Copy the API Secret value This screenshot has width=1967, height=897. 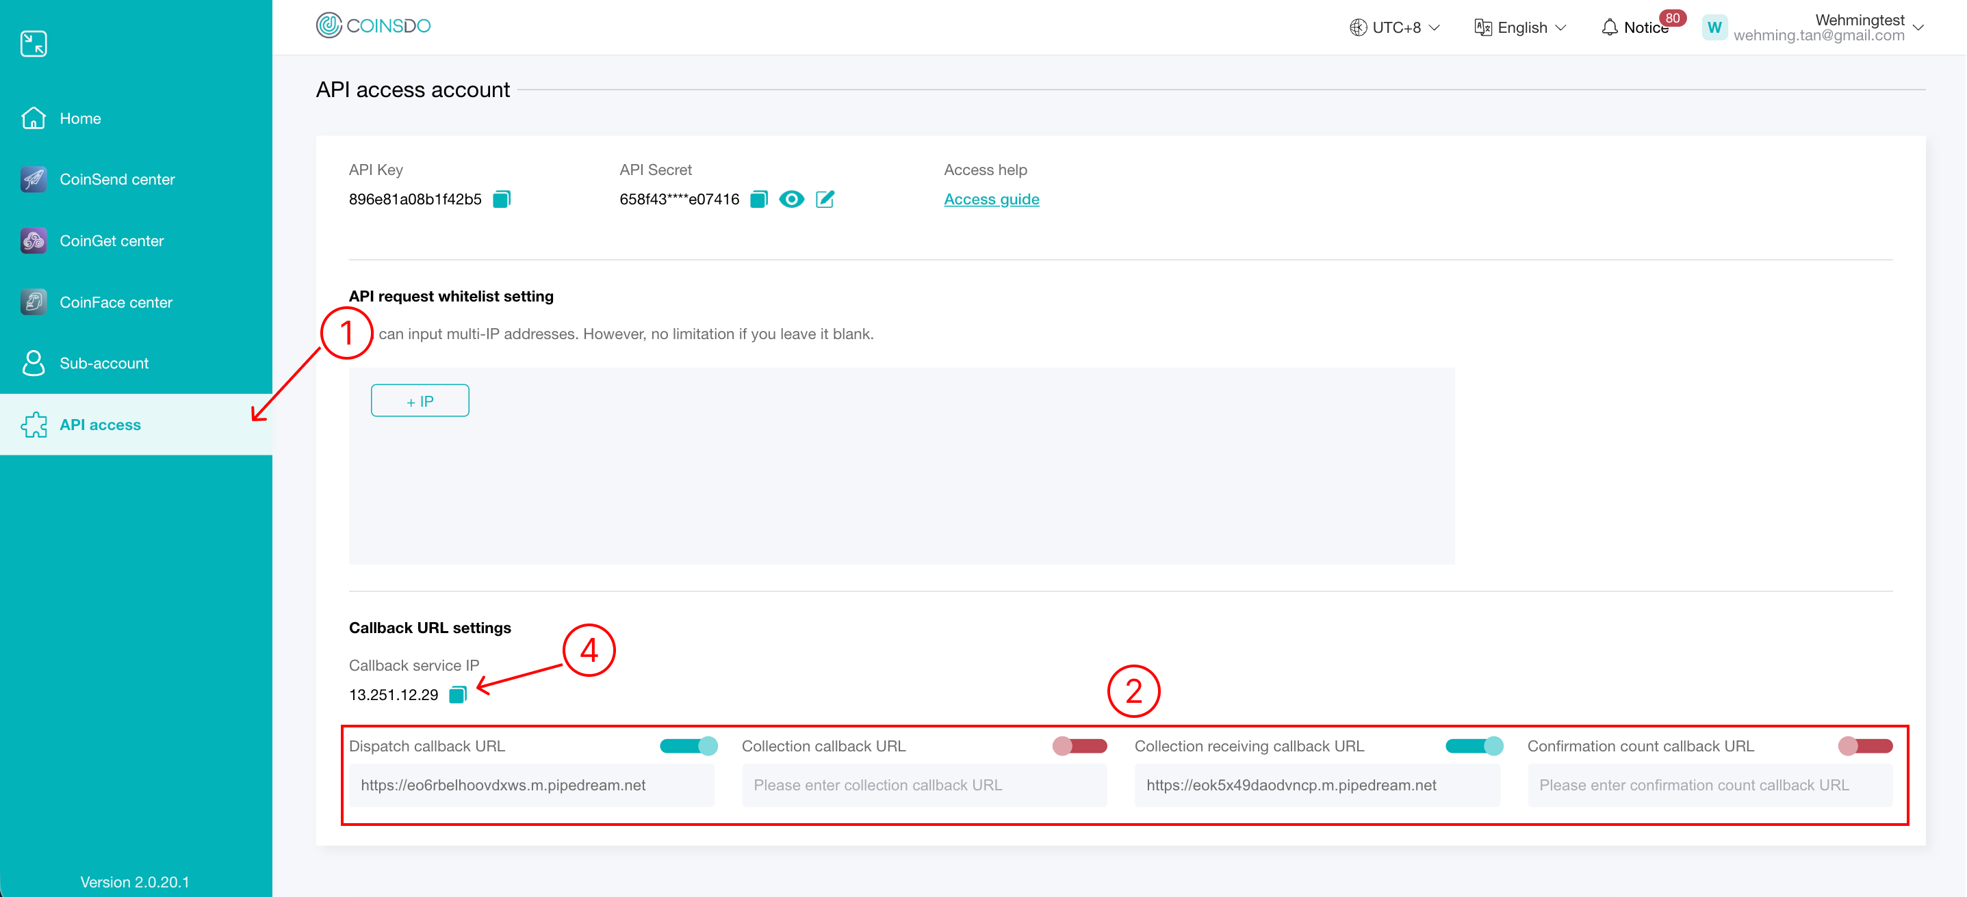pyautogui.click(x=758, y=199)
